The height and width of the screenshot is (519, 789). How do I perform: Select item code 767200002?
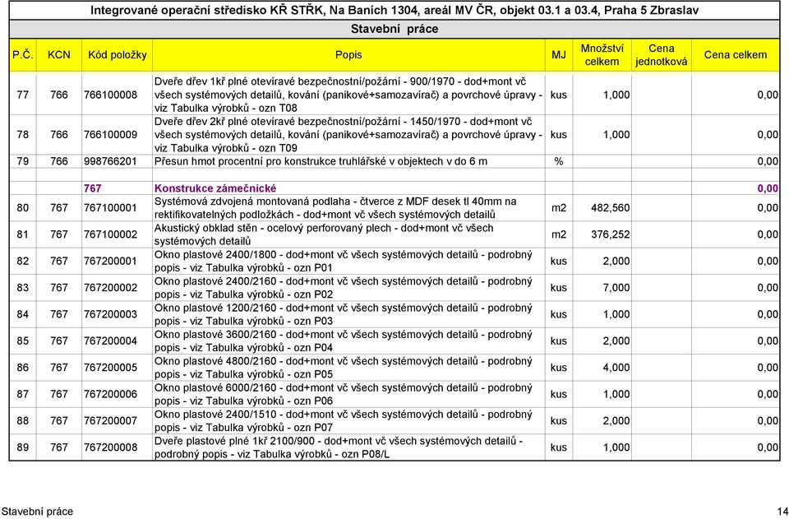point(110,288)
